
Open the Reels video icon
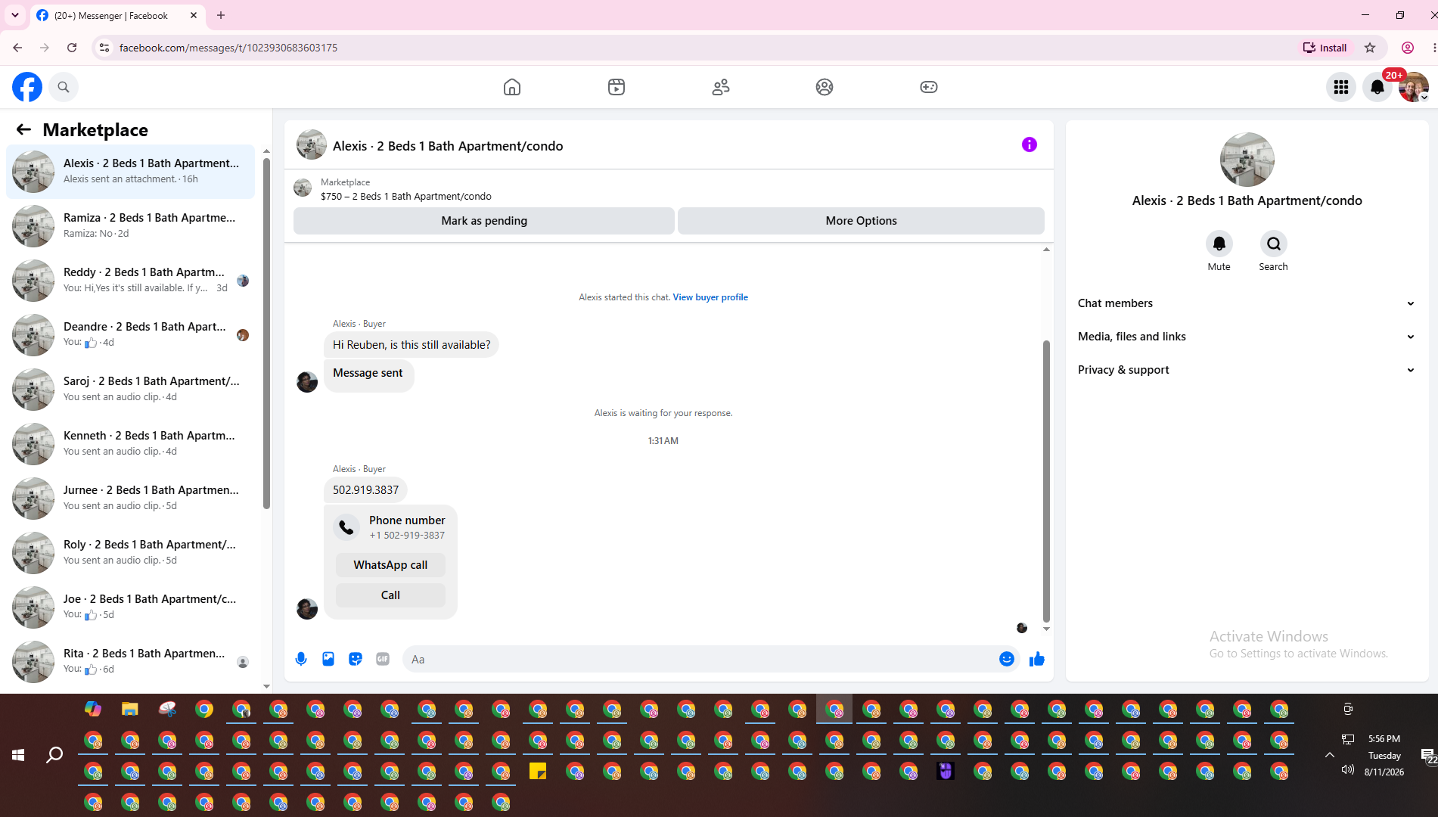(617, 87)
